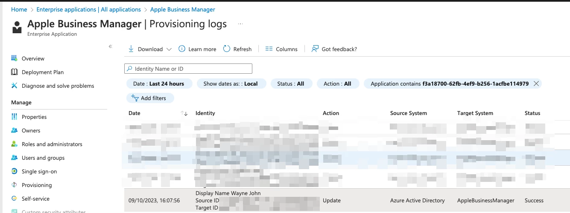The height and width of the screenshot is (213, 570).
Task: Expand the Download dropdown chevron
Action: pyautogui.click(x=169, y=49)
